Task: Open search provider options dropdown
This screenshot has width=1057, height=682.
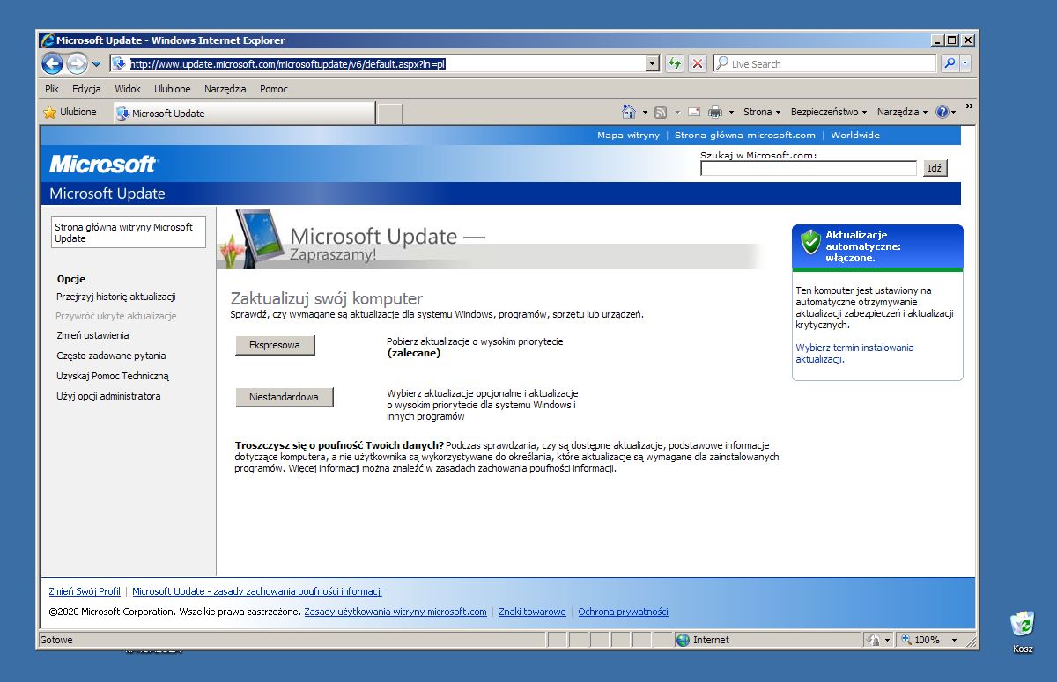Action: tap(965, 63)
